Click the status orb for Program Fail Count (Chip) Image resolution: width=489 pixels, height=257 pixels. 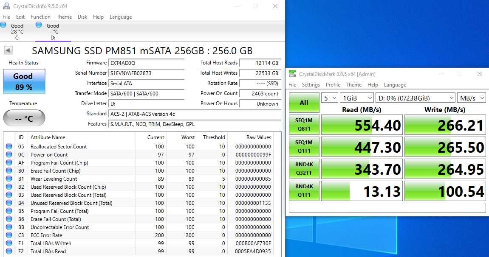[9, 162]
